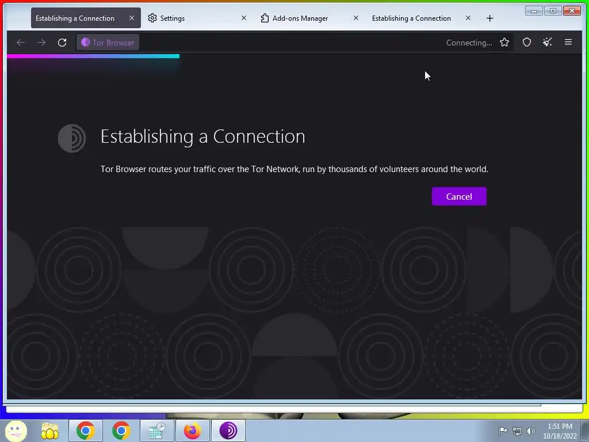Close the Settings tab
The height and width of the screenshot is (442, 589).
click(x=244, y=18)
